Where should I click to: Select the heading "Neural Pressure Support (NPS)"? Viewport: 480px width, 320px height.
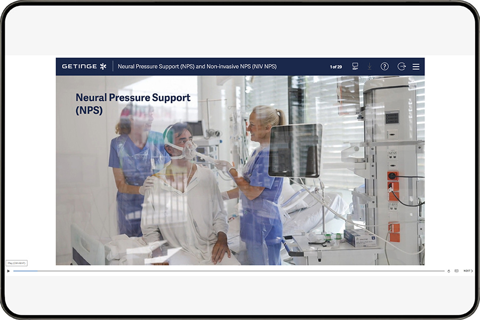tap(132, 105)
